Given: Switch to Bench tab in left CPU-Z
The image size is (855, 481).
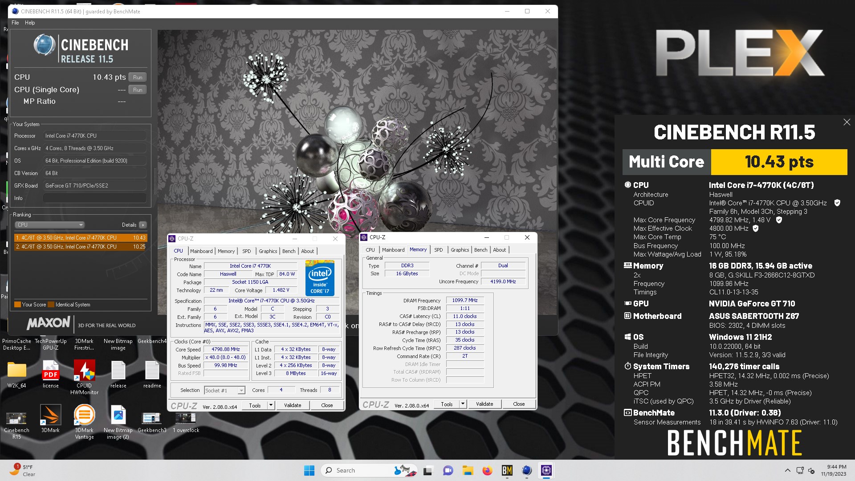Looking at the screenshot, I should pyautogui.click(x=289, y=251).
